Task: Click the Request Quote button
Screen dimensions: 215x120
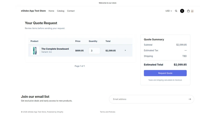Action: click(x=165, y=73)
